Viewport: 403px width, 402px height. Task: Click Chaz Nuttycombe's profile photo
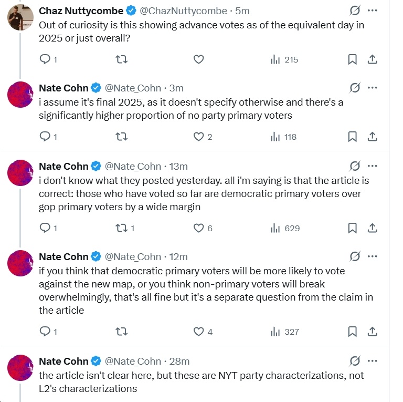[x=21, y=18]
